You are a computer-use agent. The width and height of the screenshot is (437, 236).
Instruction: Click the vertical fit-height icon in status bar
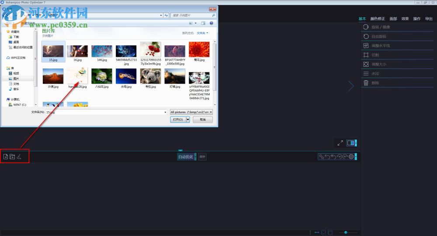310,233
